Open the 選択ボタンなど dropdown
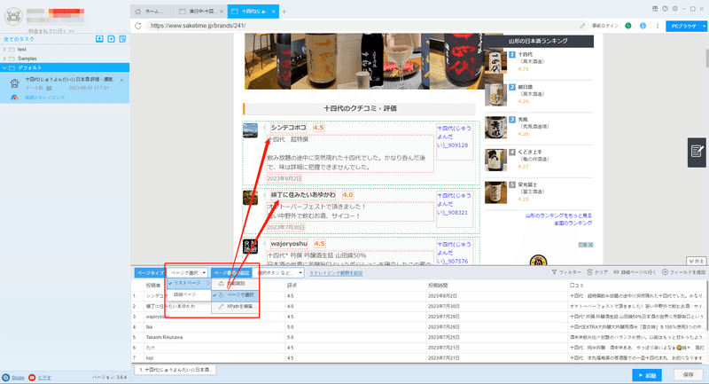Image resolution: width=709 pixels, height=384 pixels. pyautogui.click(x=280, y=273)
